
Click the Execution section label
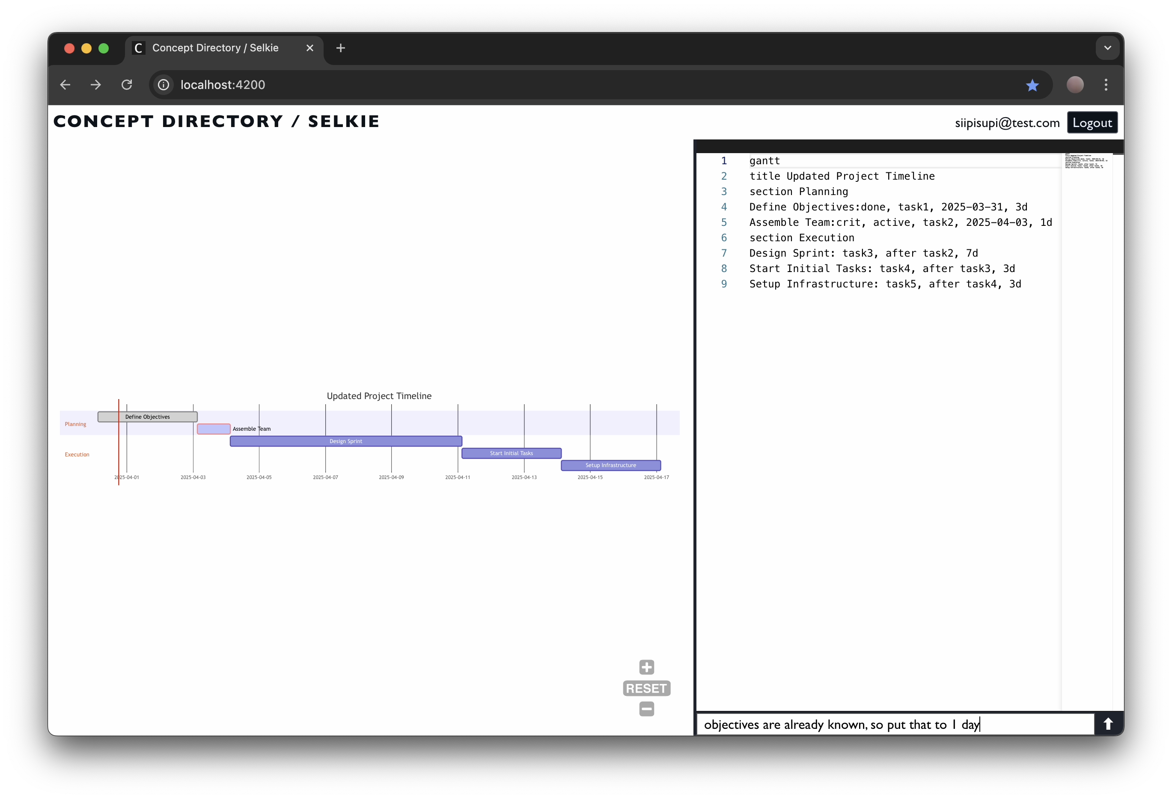tap(77, 454)
